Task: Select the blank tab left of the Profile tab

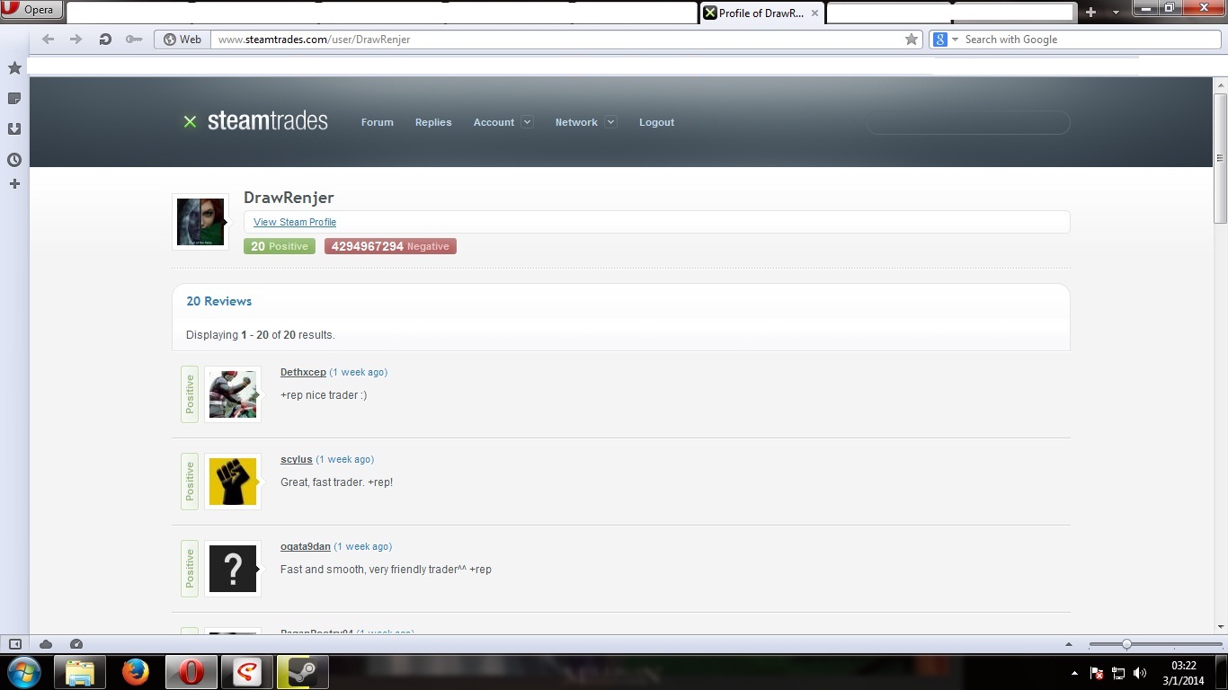Action: point(382,13)
